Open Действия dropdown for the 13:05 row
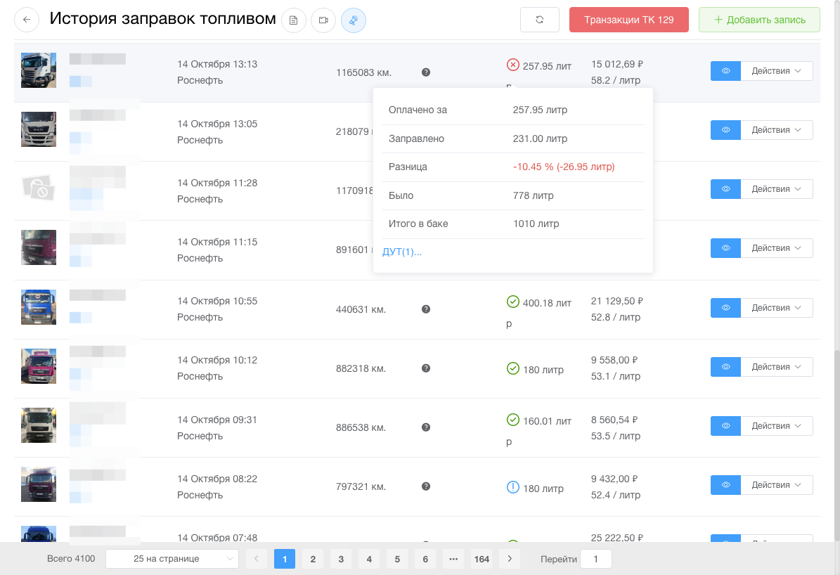840x575 pixels. 776,130
